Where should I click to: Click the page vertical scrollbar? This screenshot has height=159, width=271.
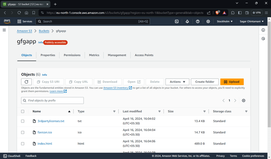click(x=269, y=74)
